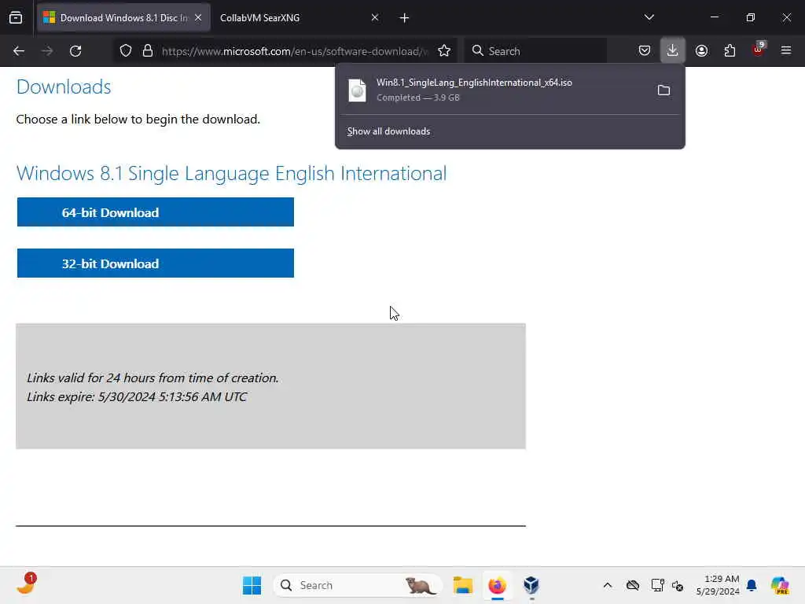The image size is (805, 604).
Task: Open Windows Start menu
Action: pos(252,585)
